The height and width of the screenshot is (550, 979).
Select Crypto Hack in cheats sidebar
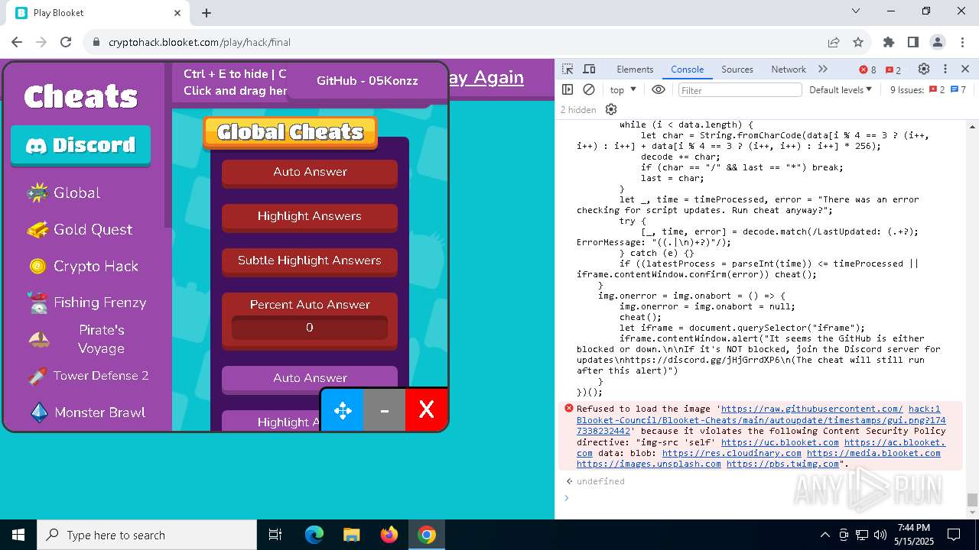(84, 266)
